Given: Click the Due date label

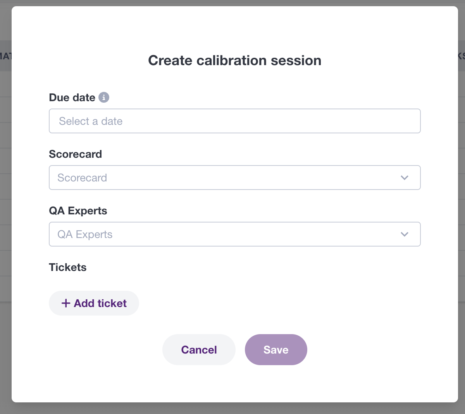Looking at the screenshot, I should click(72, 97).
